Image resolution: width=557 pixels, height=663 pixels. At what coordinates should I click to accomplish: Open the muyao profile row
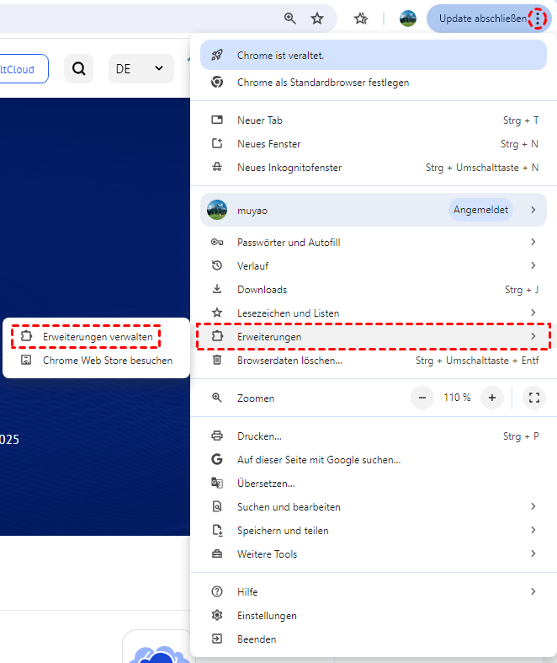point(374,210)
